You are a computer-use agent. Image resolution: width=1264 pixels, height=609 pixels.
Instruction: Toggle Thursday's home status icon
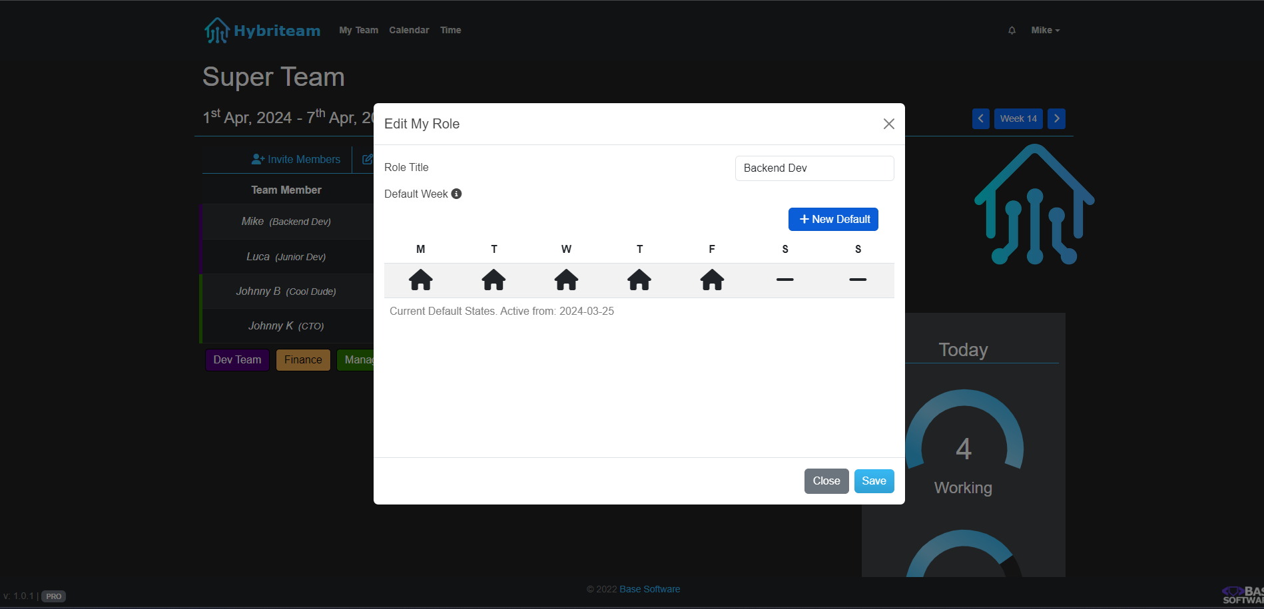coord(639,280)
